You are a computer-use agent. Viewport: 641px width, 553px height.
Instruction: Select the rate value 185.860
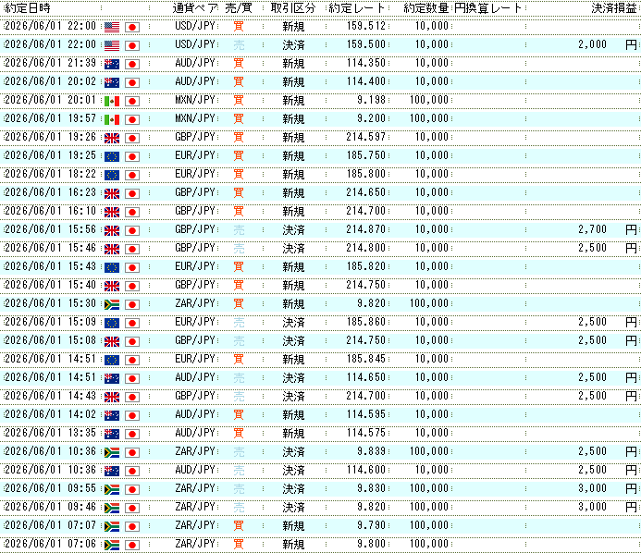coord(366,322)
